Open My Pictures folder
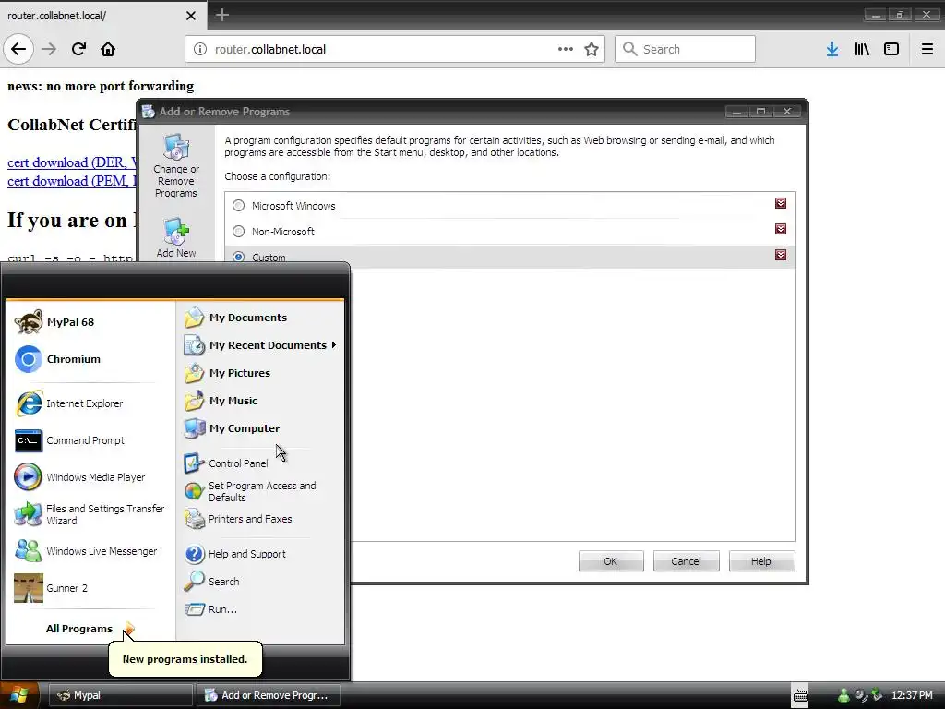The height and width of the screenshot is (709, 945). pos(227,373)
